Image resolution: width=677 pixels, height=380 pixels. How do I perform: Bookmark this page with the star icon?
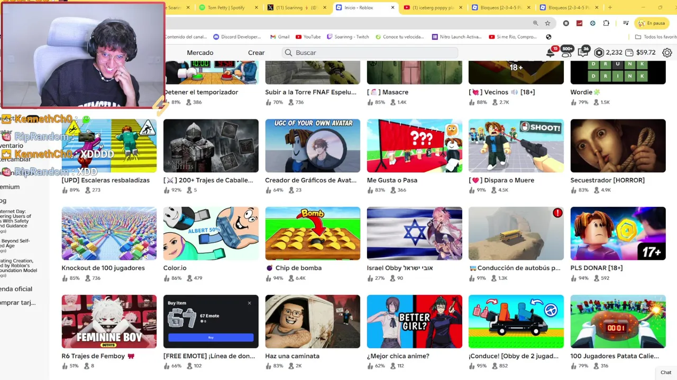tap(547, 23)
